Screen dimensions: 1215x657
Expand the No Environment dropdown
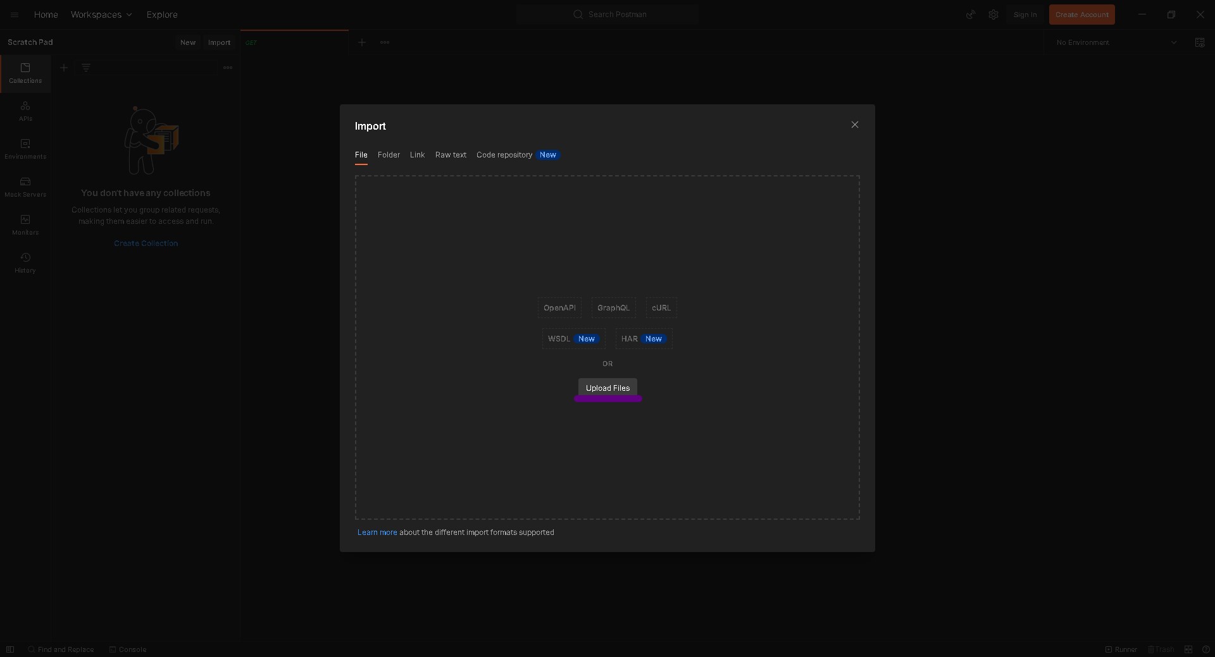tap(1116, 42)
